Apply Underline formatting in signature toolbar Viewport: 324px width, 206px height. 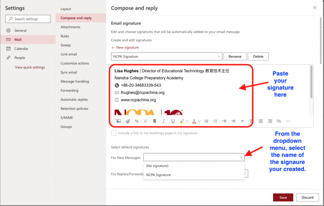click(x=173, y=121)
